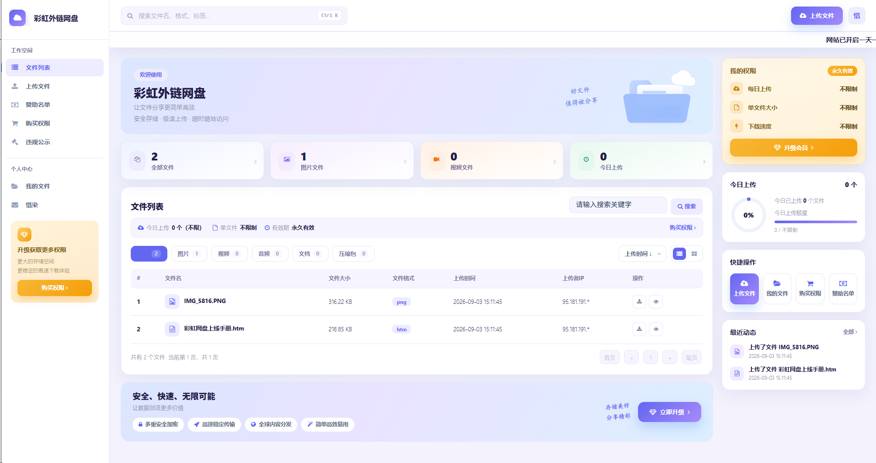Open the 视频文件 stat card
This screenshot has width=876, height=463.
point(492,160)
